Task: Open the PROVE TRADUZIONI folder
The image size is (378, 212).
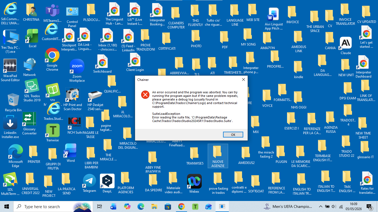Action: [x=146, y=40]
